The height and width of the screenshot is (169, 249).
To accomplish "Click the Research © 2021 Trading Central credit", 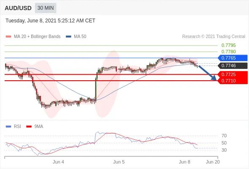I will 214,37.
